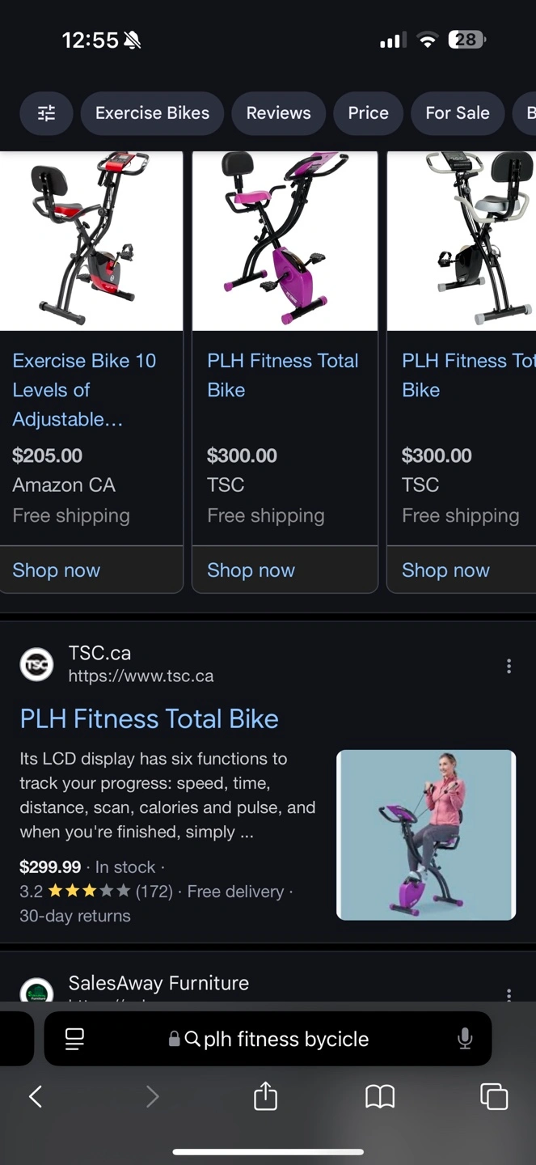Open the PLH Fitness Total Bike headline link

coord(150,718)
